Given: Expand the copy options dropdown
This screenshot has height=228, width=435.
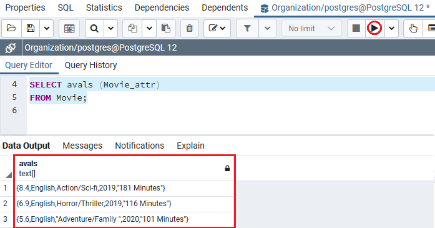Looking at the screenshot, I should coord(149,28).
